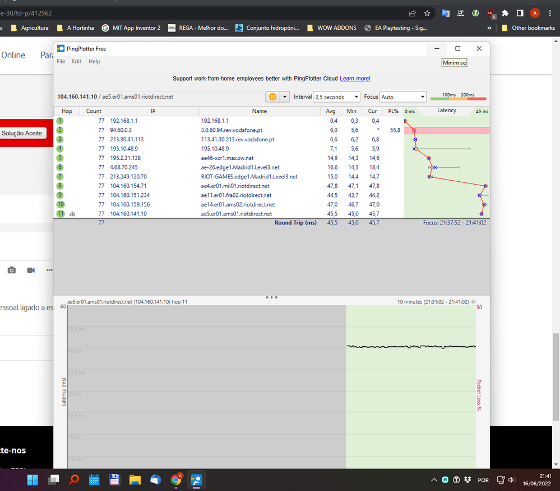Screen dimensions: 560x491
Task: Open the Interval dropdown showing 2,5 seconds
Action: [336, 97]
